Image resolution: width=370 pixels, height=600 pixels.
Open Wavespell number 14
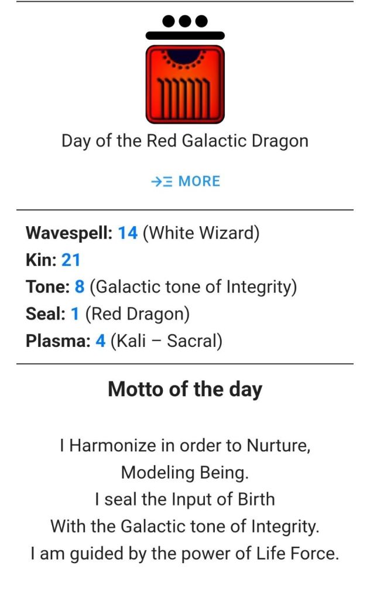[x=128, y=233]
